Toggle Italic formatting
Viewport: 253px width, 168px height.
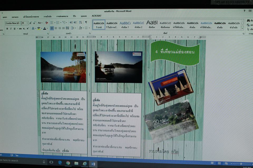[11, 28]
